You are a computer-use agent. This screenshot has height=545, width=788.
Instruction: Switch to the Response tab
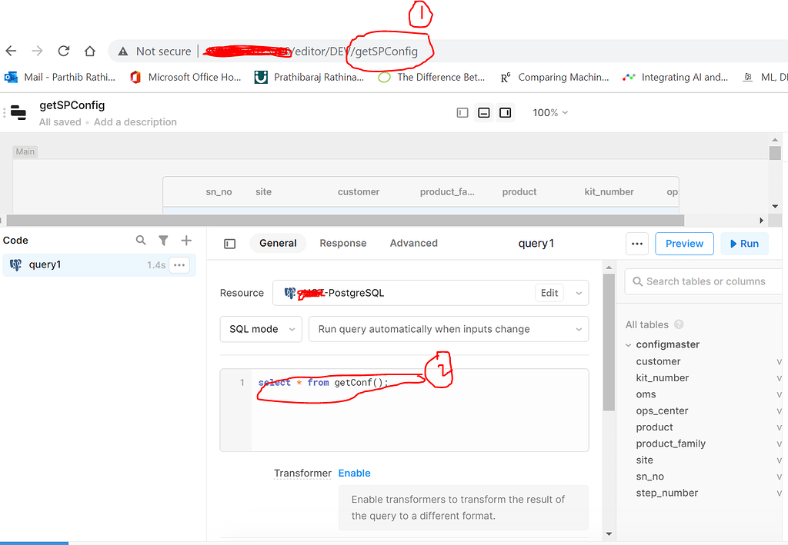(x=342, y=243)
